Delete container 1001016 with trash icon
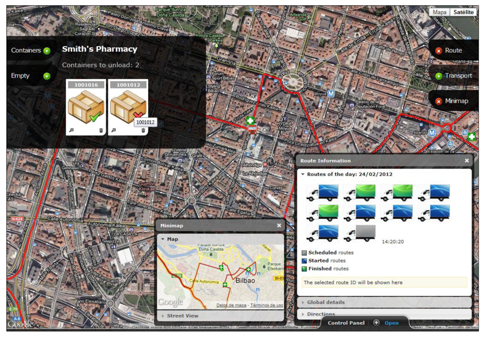The image size is (484, 337). click(101, 130)
